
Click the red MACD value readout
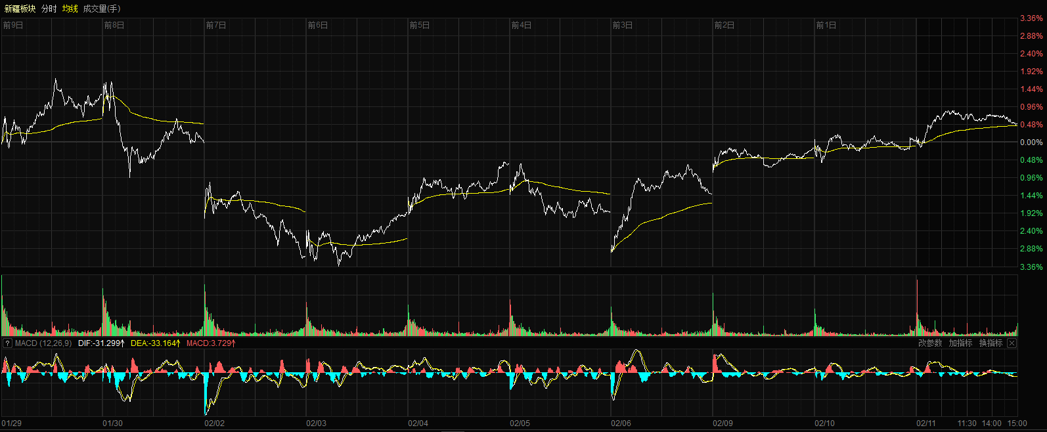211,343
